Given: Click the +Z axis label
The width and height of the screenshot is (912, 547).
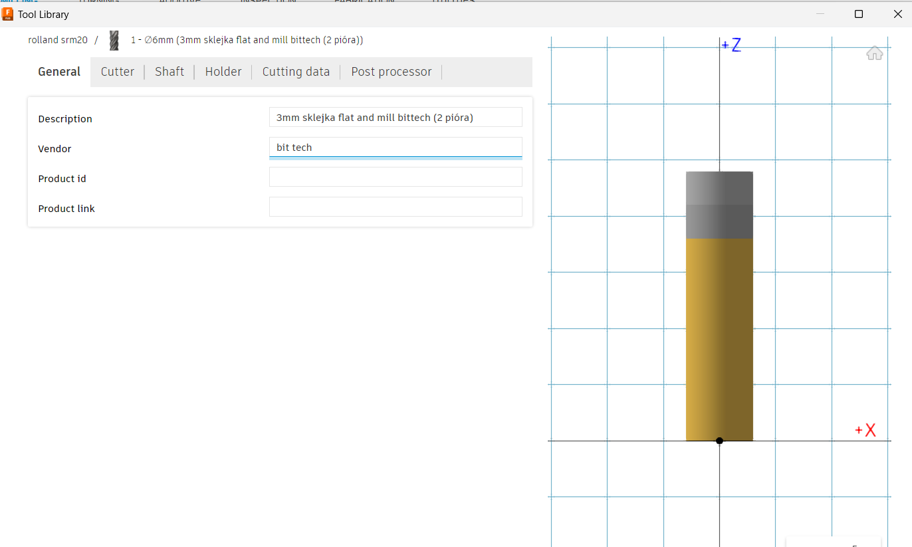Looking at the screenshot, I should 731,45.
